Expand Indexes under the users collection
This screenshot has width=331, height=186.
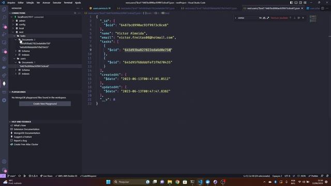tap(16, 74)
